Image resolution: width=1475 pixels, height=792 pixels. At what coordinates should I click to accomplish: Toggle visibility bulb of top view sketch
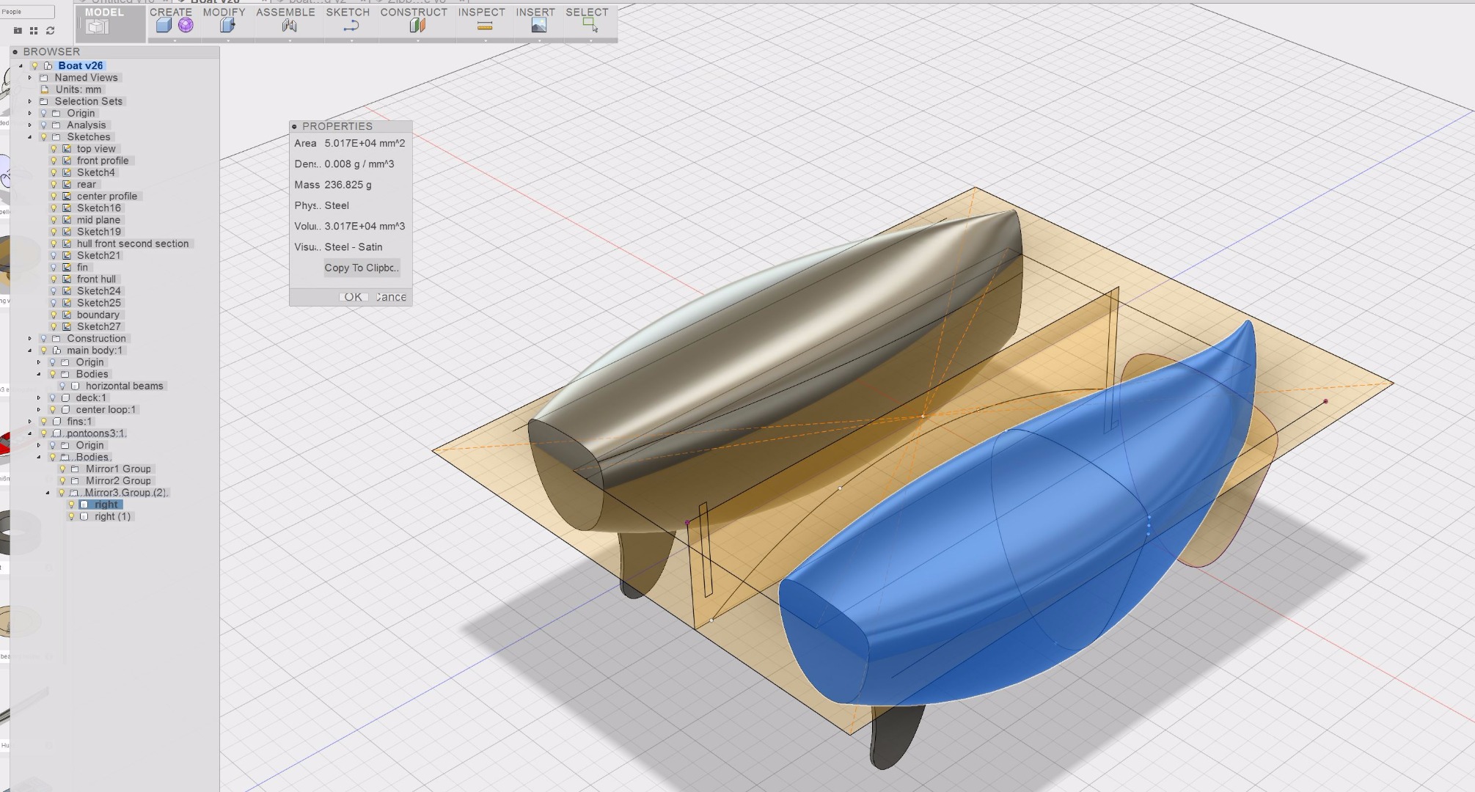[54, 149]
